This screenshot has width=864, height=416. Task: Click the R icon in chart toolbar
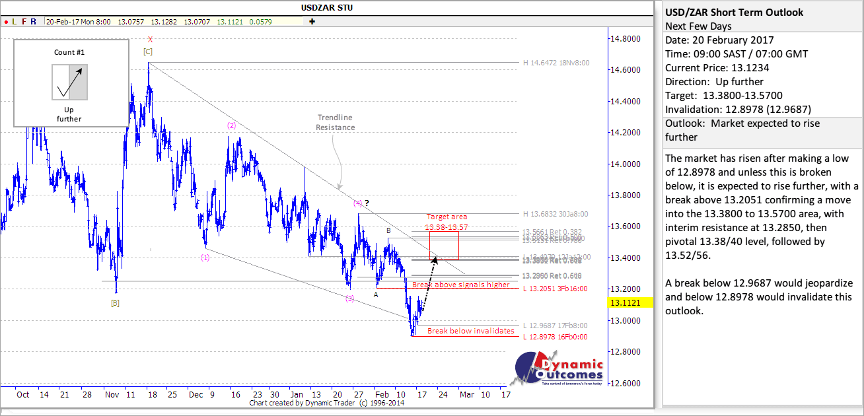coord(34,21)
